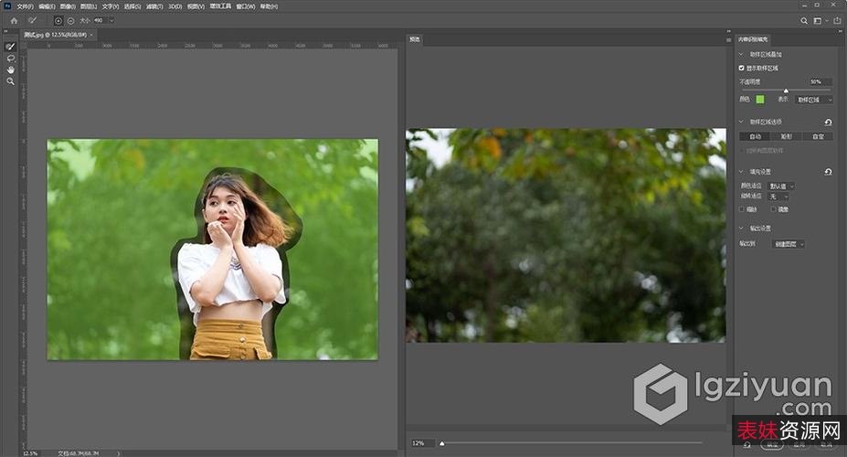Image resolution: width=847 pixels, height=457 pixels.
Task: Open the 输出到 dropdown
Action: coord(789,244)
